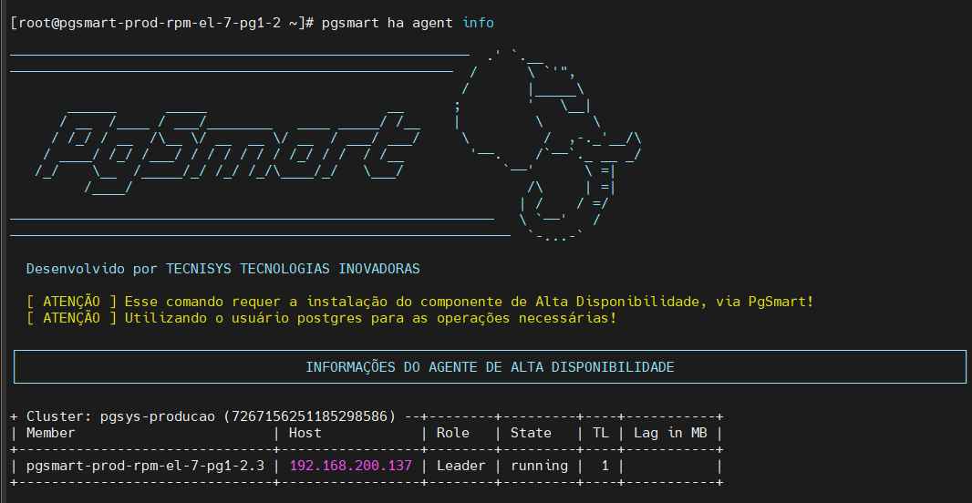Viewport: 972px width, 503px height.
Task: Click the 'Leader' role cell
Action: [460, 466]
